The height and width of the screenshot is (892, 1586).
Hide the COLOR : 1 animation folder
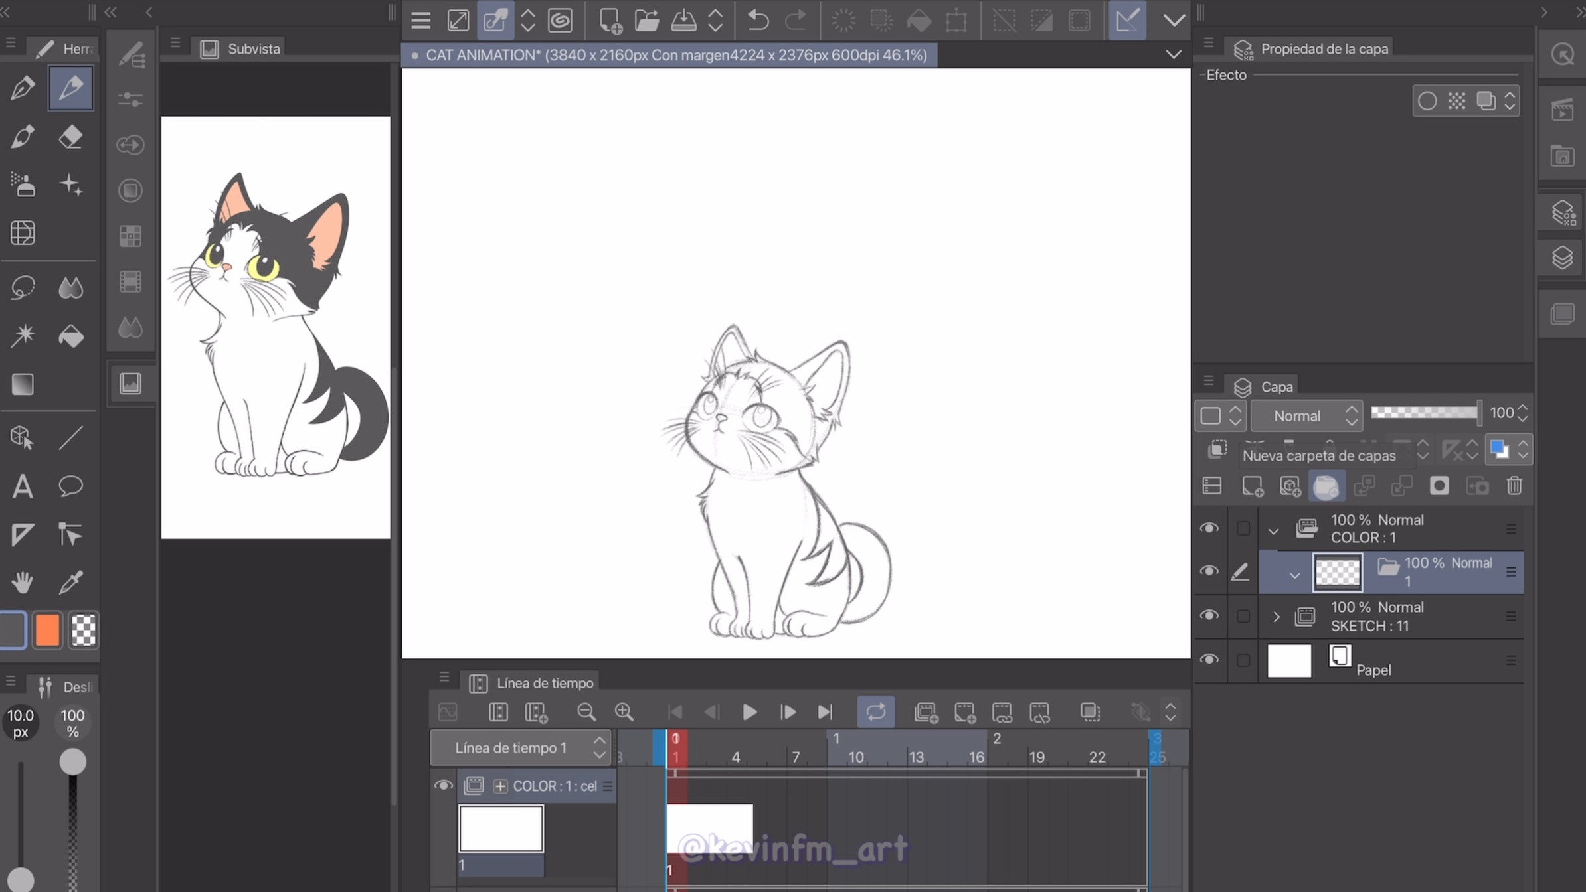coord(1209,528)
